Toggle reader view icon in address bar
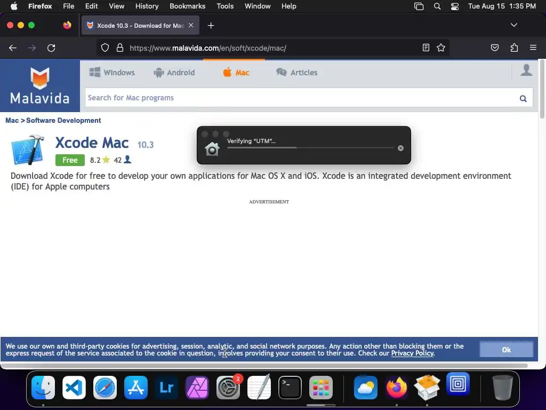The height and width of the screenshot is (410, 546). point(426,48)
